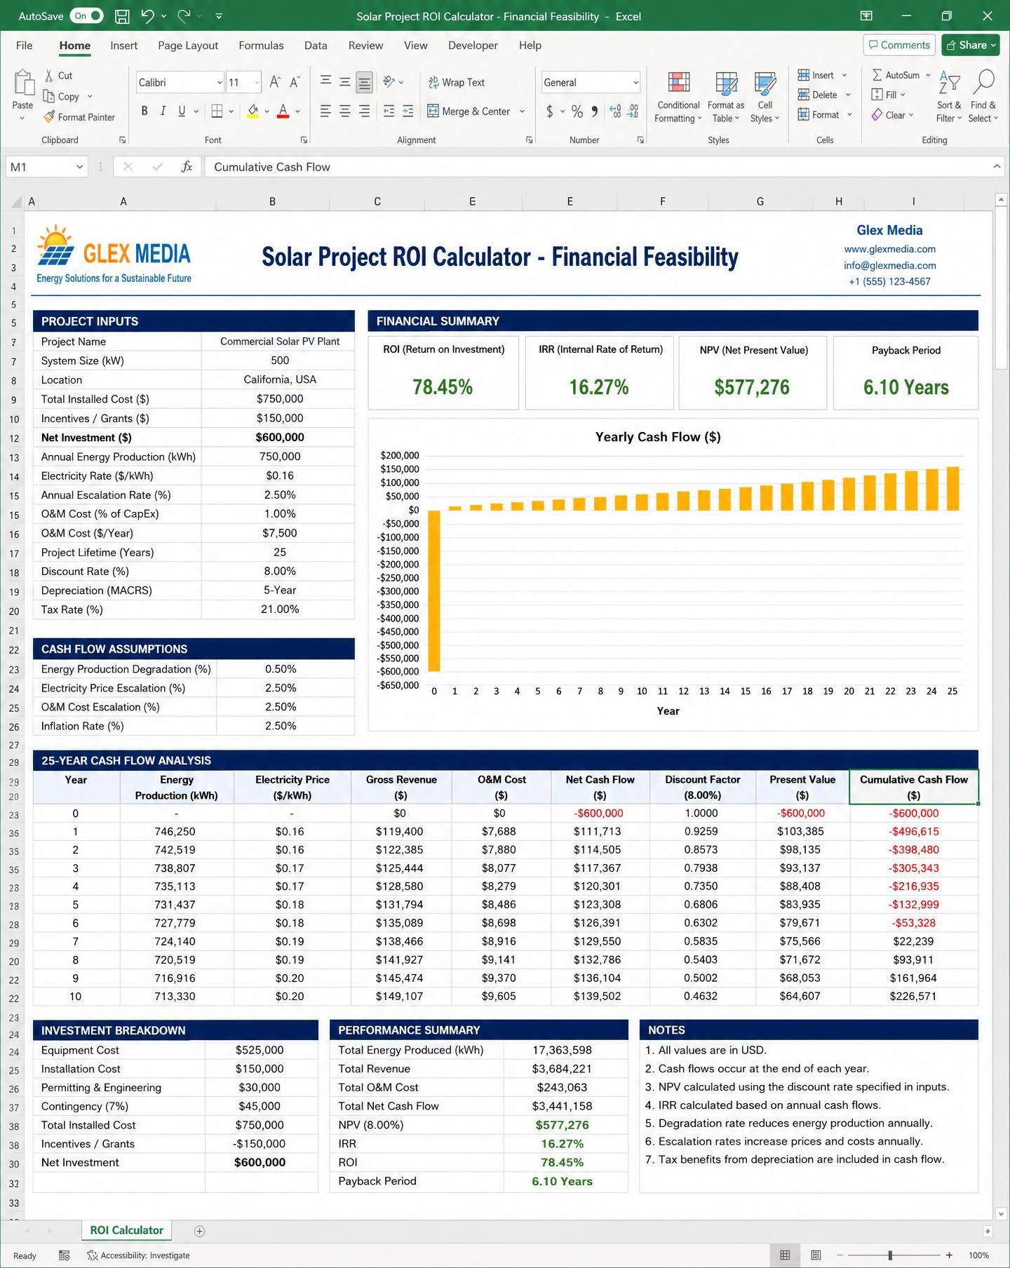Click the Orientation text angle icon

pos(389,82)
